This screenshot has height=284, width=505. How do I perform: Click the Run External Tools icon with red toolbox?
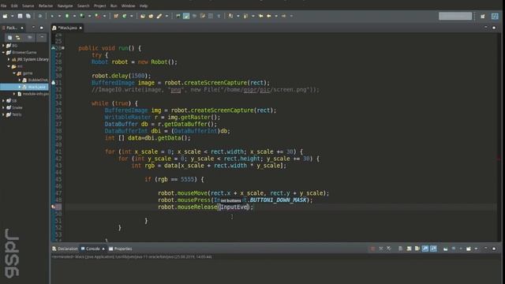pos(97,16)
